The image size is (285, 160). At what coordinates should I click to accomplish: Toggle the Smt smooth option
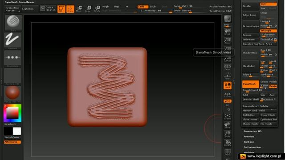pyautogui.click(x=269, y=4)
